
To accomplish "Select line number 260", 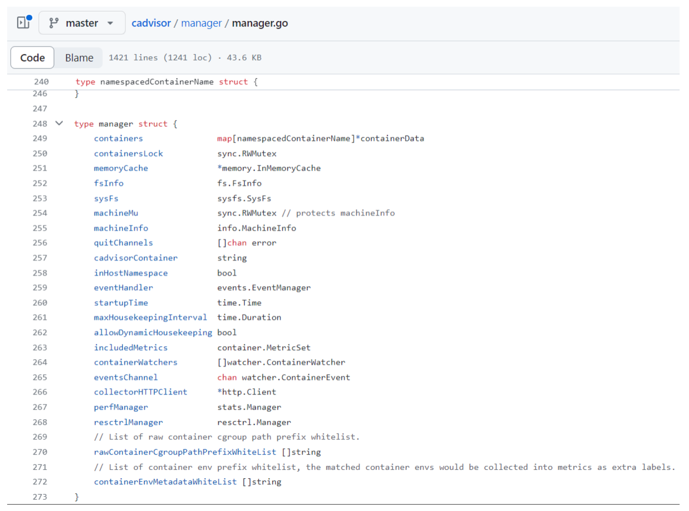I will [x=40, y=303].
